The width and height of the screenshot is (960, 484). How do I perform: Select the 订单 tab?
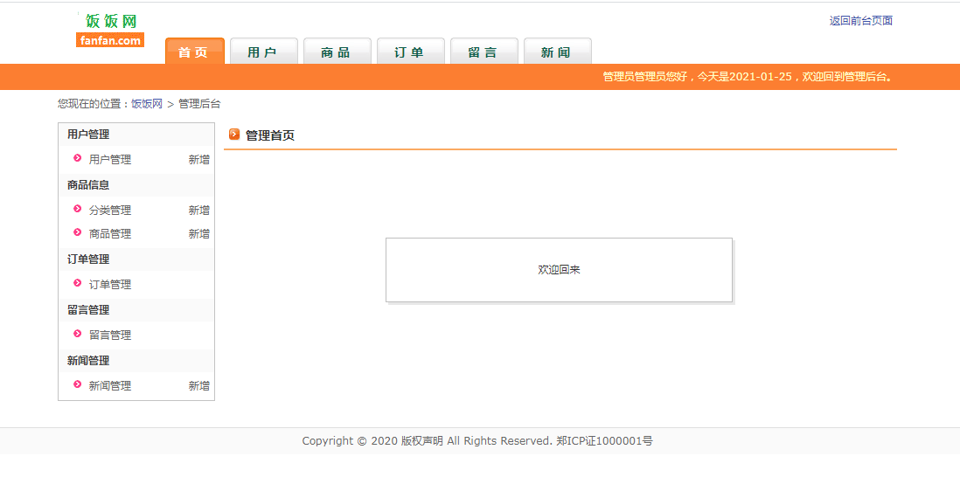(411, 52)
